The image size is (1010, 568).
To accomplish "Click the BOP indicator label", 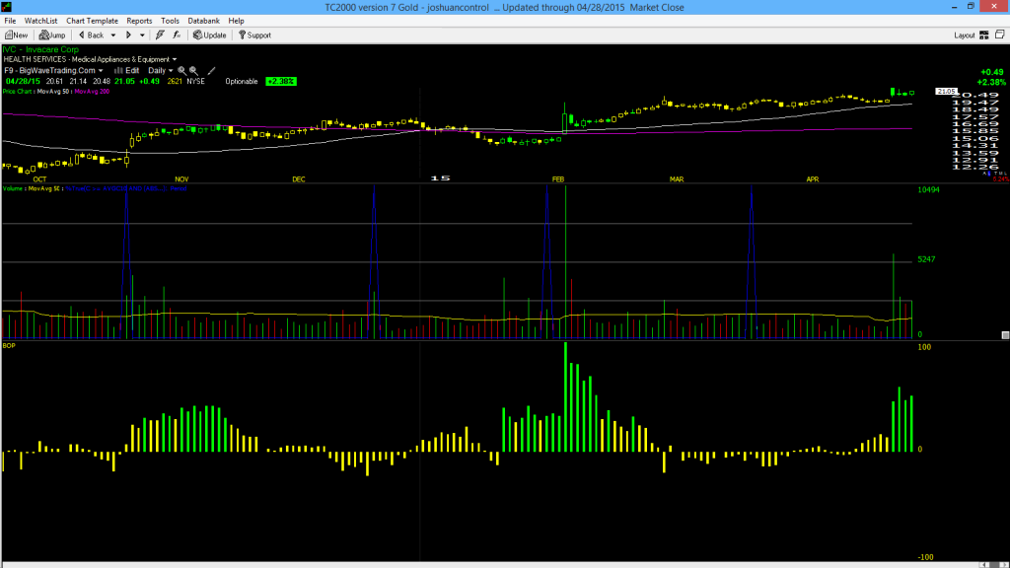I will [9, 346].
